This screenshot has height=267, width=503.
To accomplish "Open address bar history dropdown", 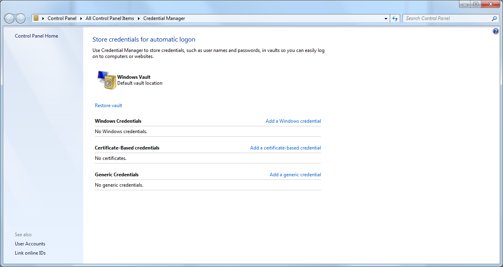I will point(386,18).
